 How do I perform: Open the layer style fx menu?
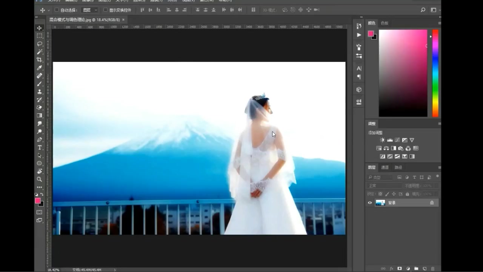pos(391,269)
